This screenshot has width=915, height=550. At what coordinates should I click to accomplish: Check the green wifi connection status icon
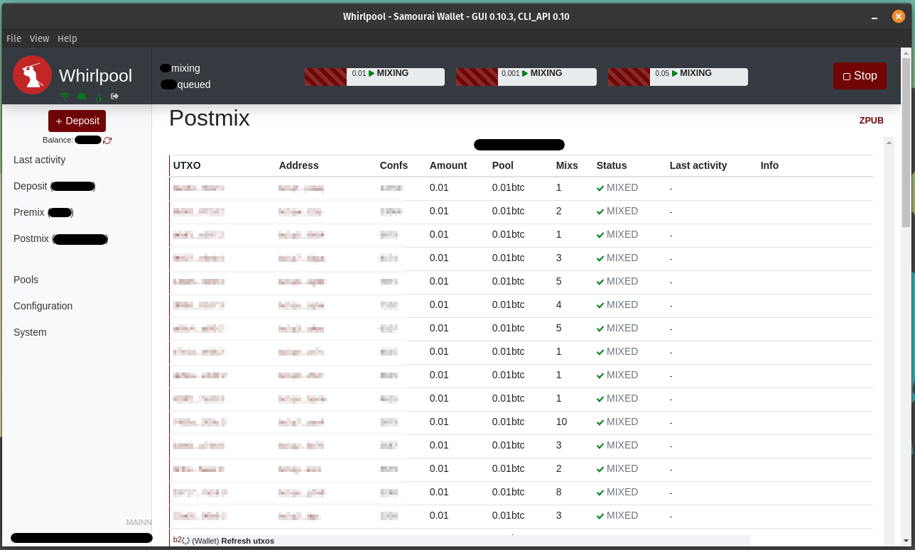pyautogui.click(x=65, y=97)
